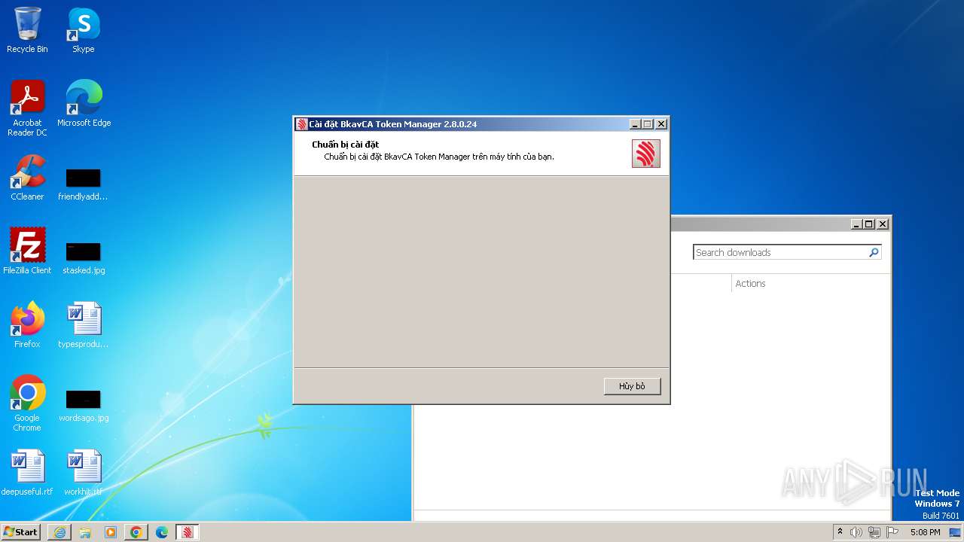
Task: Select the deepuseful.rtf document
Action: [27, 473]
